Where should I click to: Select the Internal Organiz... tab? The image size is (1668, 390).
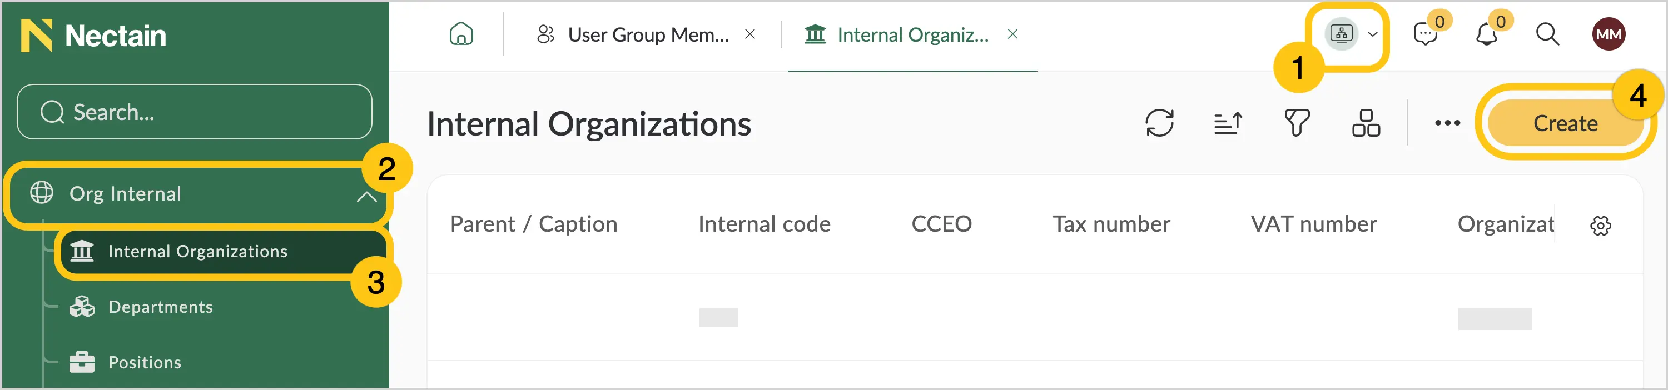[897, 34]
